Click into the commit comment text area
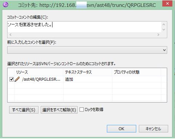Screen dimensions: 175x139 tap(84, 27)
